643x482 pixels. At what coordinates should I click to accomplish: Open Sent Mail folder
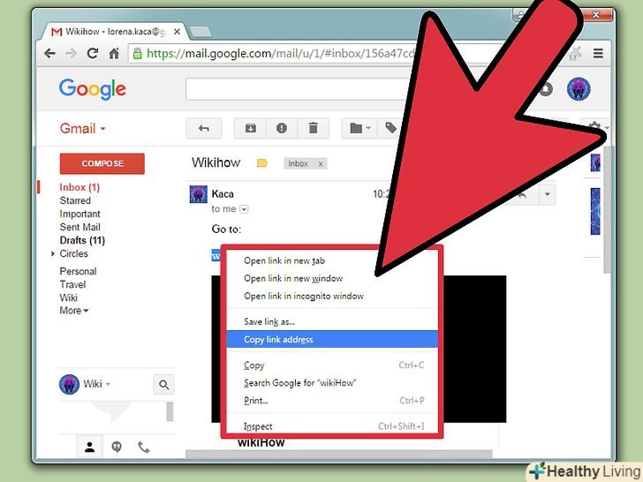80,227
